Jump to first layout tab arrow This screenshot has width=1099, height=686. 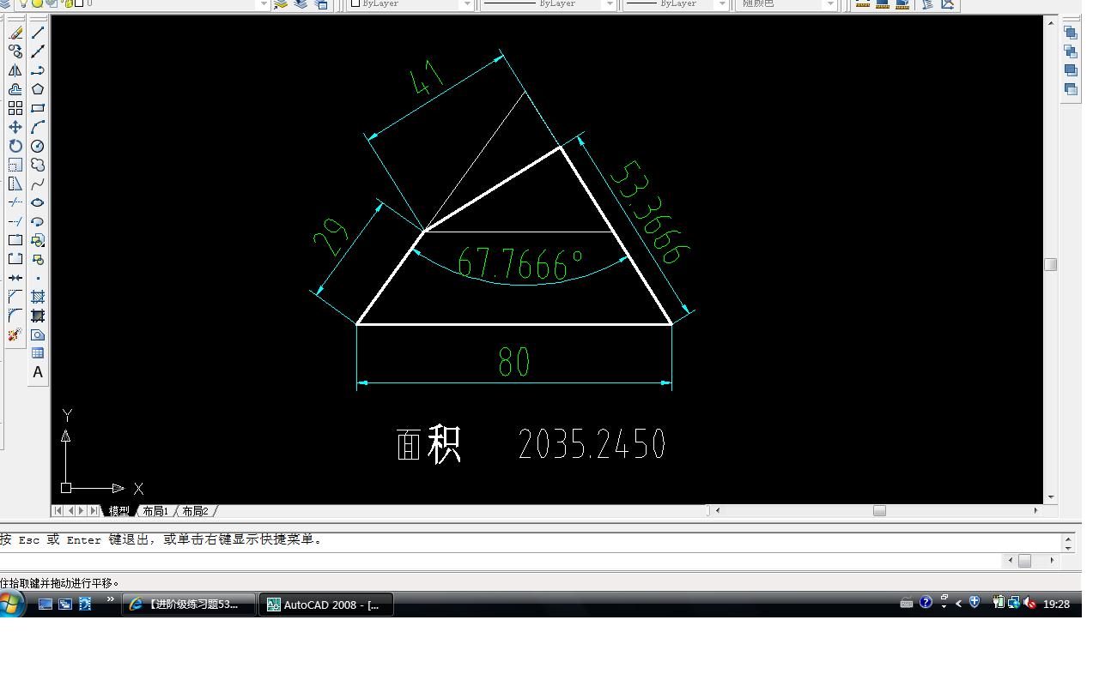click(x=58, y=510)
